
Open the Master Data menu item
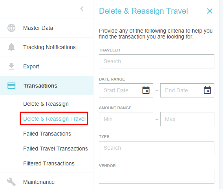point(47,28)
